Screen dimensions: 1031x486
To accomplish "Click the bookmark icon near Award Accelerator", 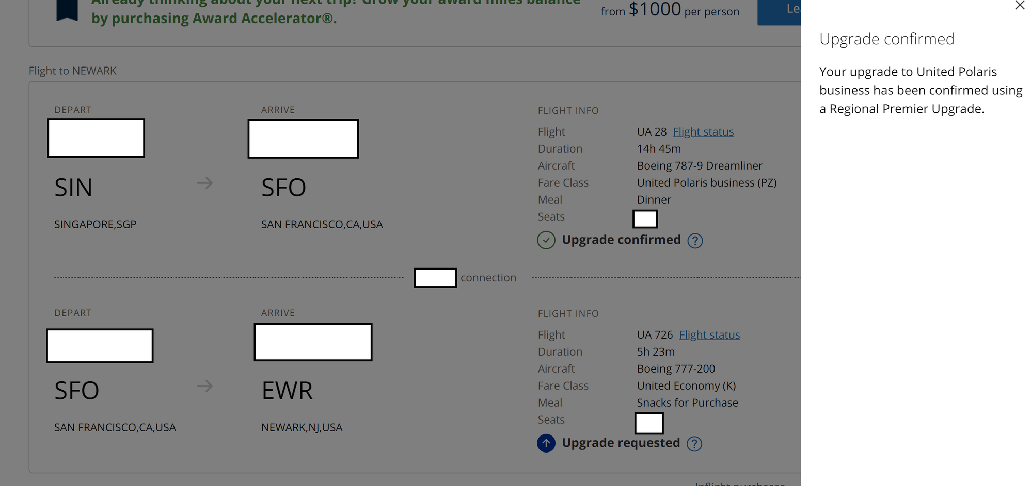I will point(67,10).
